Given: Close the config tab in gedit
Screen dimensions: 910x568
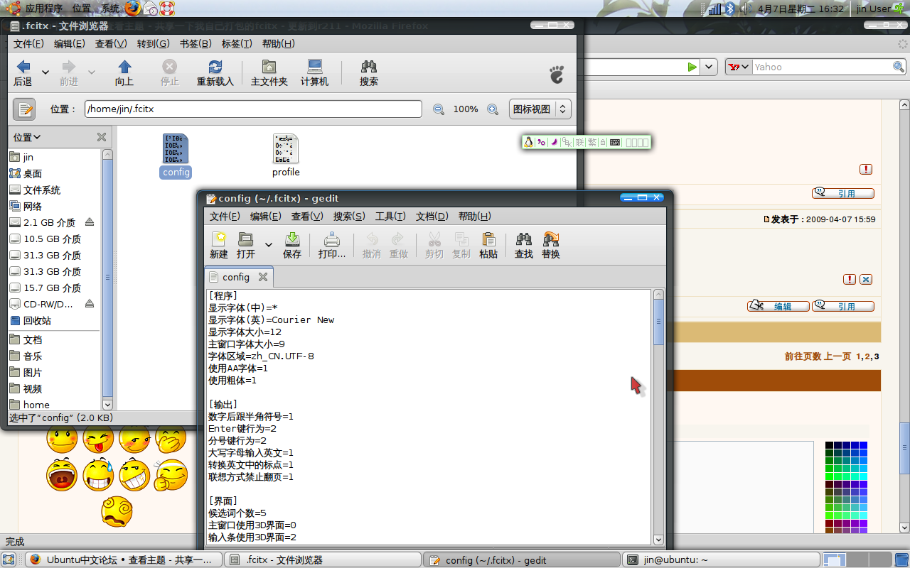Looking at the screenshot, I should [x=262, y=277].
